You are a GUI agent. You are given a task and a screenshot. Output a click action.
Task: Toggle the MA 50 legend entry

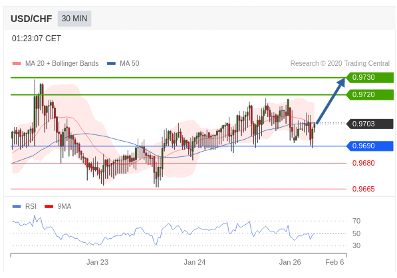123,63
